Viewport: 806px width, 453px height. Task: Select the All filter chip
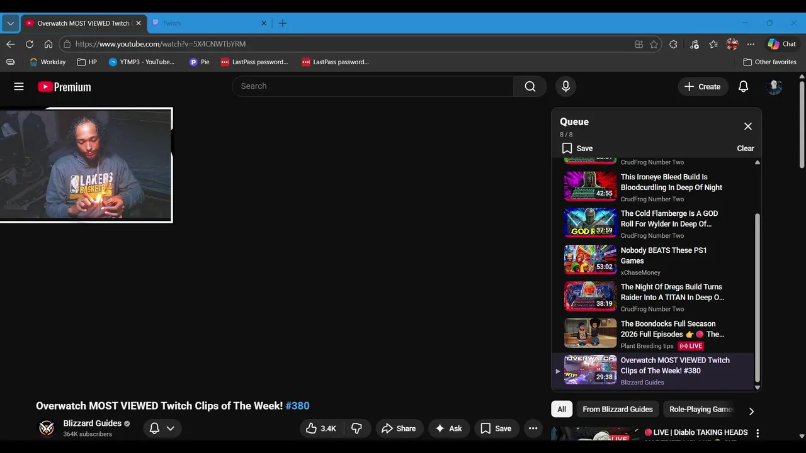coord(562,409)
